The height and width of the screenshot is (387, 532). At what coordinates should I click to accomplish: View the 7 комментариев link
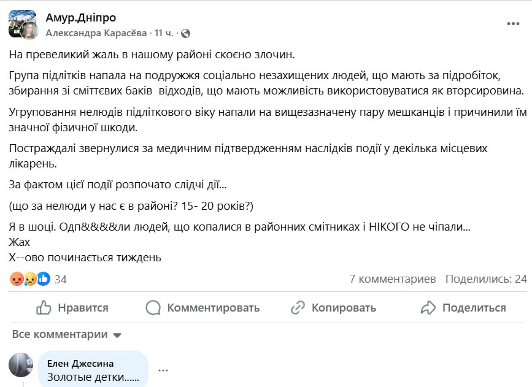[x=393, y=279]
